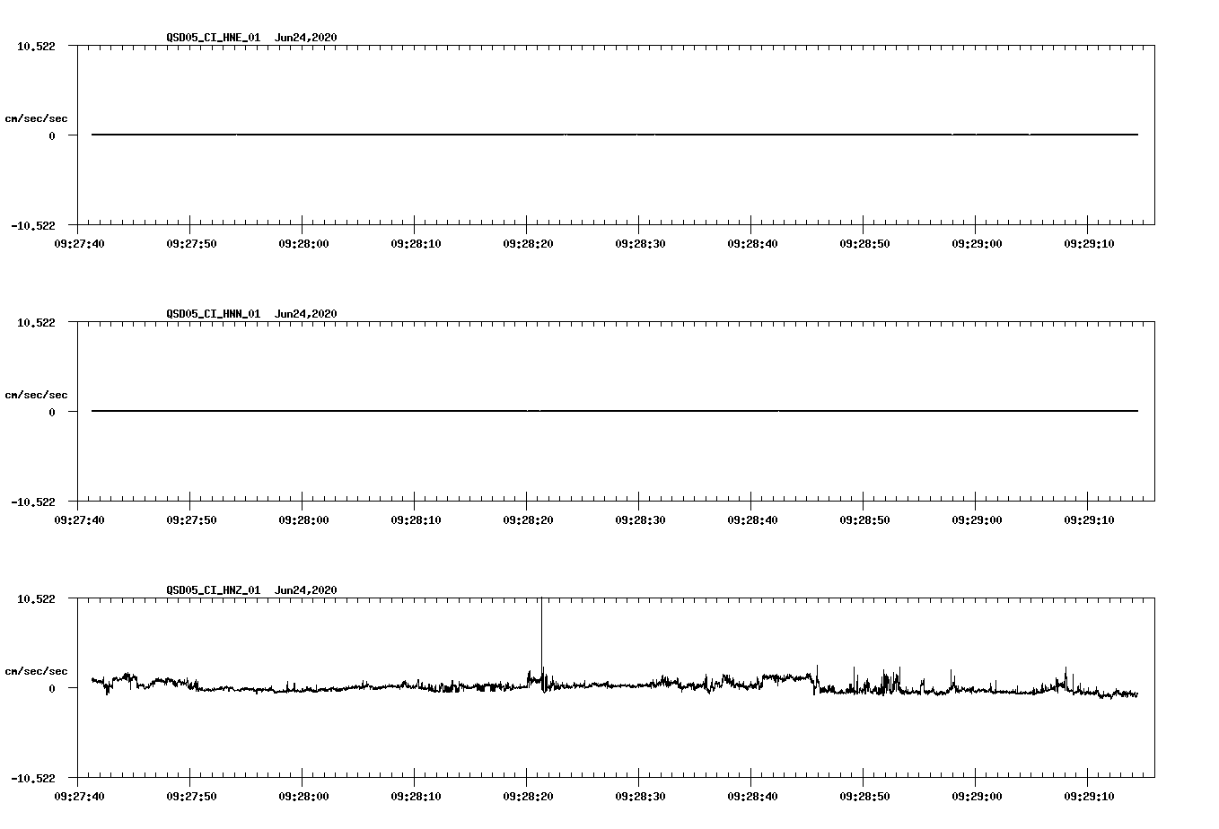
Task: Click the 10.522 upper limit on HNN plot
Action: pos(36,322)
